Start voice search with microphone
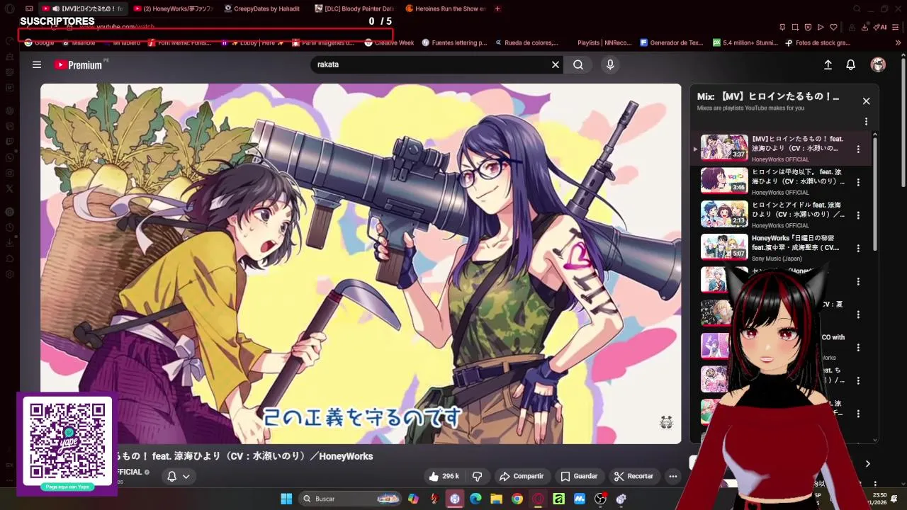The height and width of the screenshot is (510, 907). (x=610, y=64)
